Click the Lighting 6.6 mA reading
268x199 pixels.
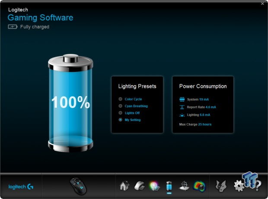point(198,115)
